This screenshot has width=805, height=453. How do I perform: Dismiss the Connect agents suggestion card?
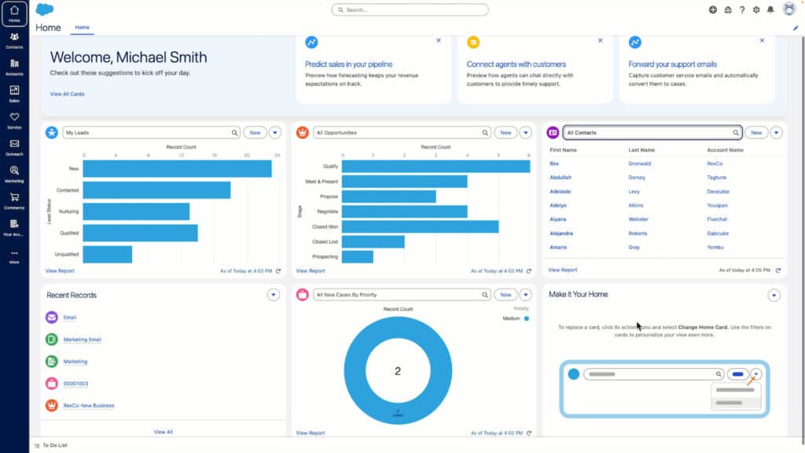pos(600,40)
